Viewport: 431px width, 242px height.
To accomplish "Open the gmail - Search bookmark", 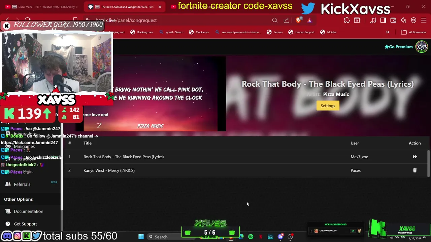I will tap(171, 32).
